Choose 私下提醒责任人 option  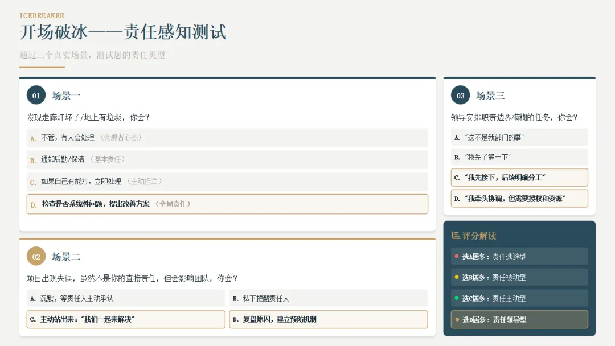[329, 298]
